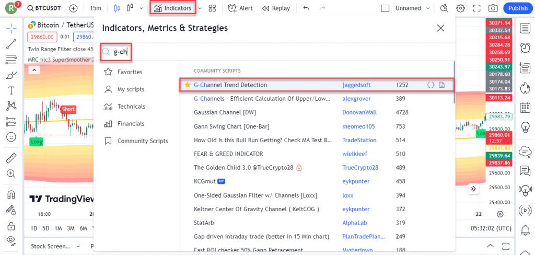
Task: Unfavorite G-Channel Trend Detection star
Action: (x=188, y=85)
